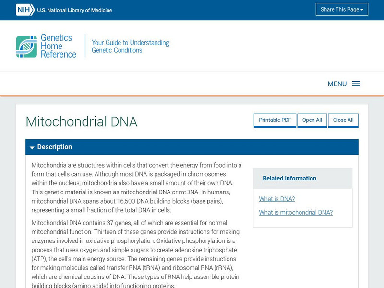The width and height of the screenshot is (384, 288).
Task: Click the Description section arrow icon
Action: pos(33,147)
